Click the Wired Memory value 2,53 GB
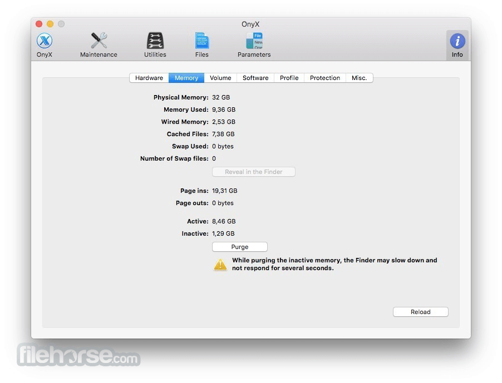Screen dimensions: 502x383 pos(224,122)
